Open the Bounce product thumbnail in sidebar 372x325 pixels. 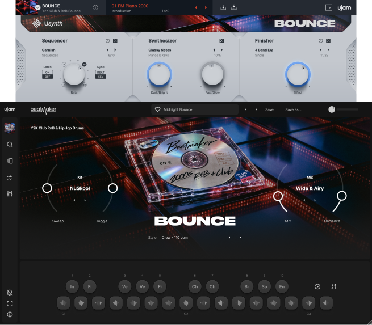(x=10, y=128)
